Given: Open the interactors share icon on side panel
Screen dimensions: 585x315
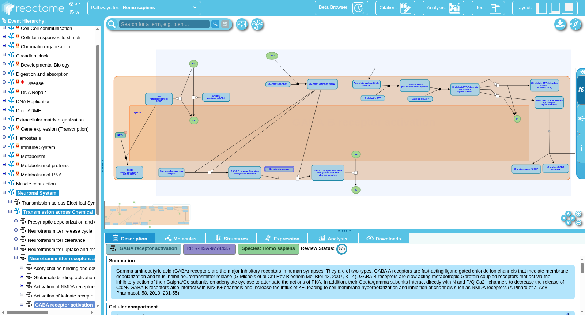Looking at the screenshot, I should coord(581,119).
